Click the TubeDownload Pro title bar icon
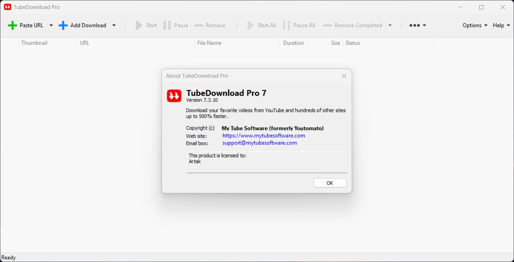 [x=7, y=7]
